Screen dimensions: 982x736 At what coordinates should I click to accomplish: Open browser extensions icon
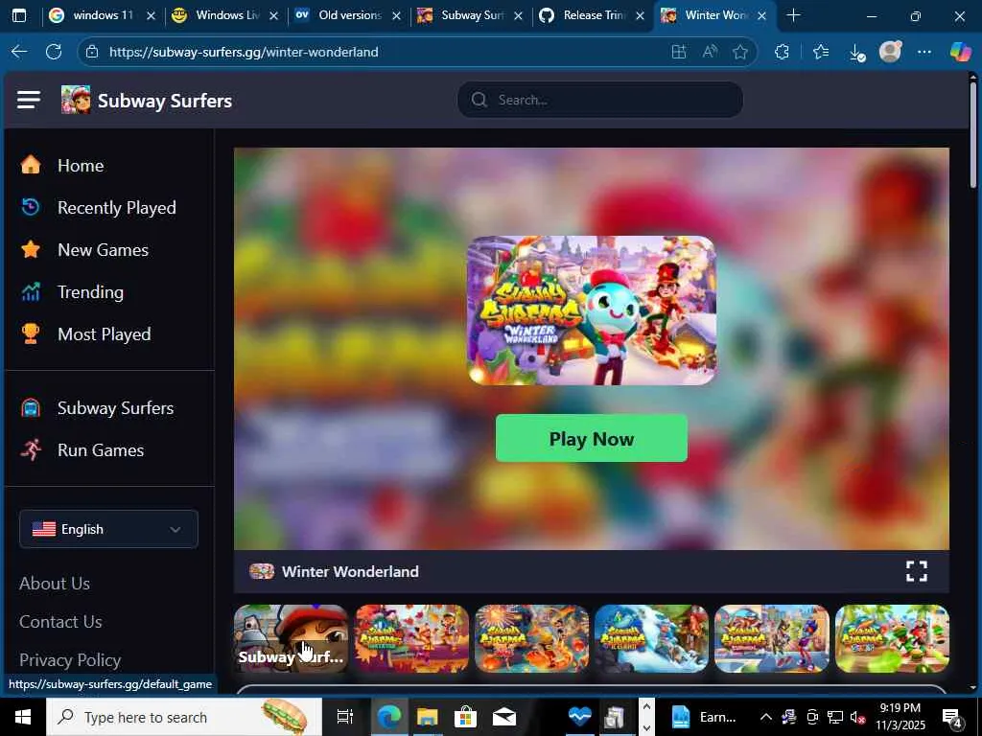click(x=782, y=52)
